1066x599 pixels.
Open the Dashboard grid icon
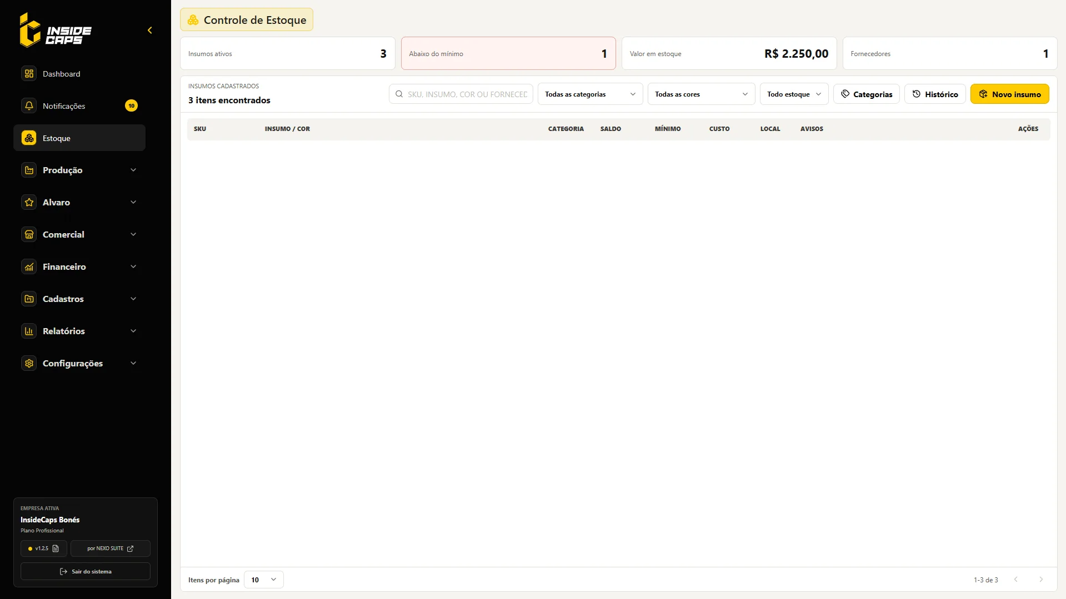tap(29, 74)
